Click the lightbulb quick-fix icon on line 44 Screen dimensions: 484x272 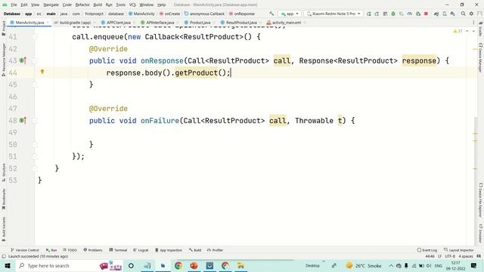(42, 72)
